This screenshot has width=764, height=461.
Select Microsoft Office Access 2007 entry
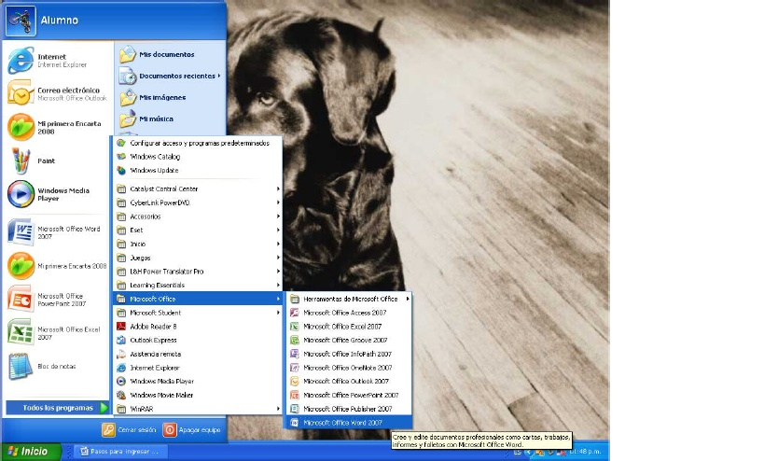point(343,313)
